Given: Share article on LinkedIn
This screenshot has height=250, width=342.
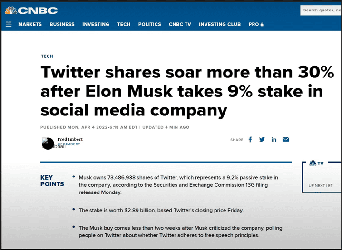Looking at the screenshot, I should 274,140.
